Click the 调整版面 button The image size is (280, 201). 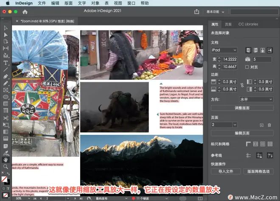click(x=242, y=108)
